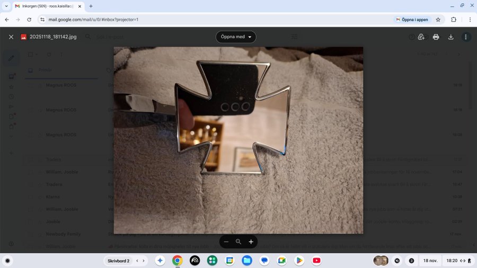Viewport: 477px width, 268px height.
Task: Click the address bar URL field
Action: click(212, 20)
